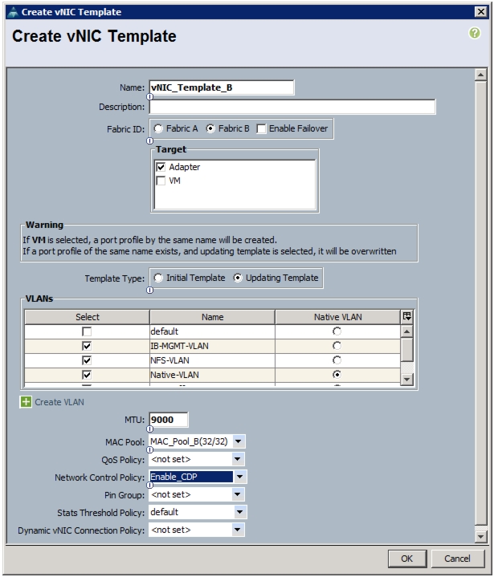Viewport: 494px width, 577px height.
Task: Close the Create vNIC Template dialog
Action: click(x=480, y=12)
